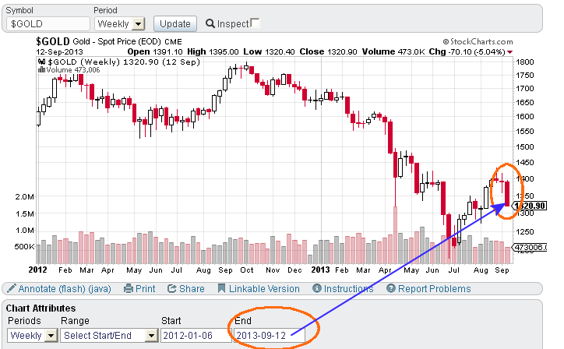Click the Oct label on the time axis

(x=247, y=270)
